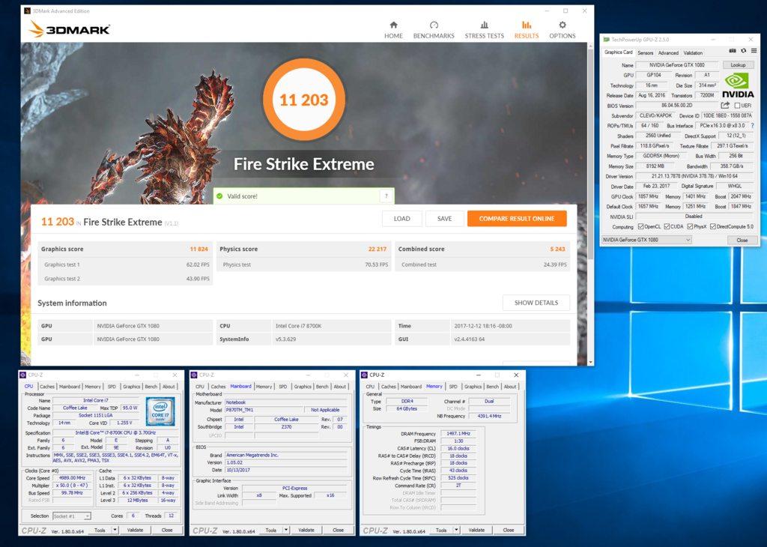Click the LOAD button in 3DMark
Image resolution: width=767 pixels, height=547 pixels.
401,219
